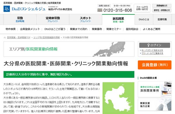Viewport: 175px width, 114px height.
Task: Open the 開業支援協力企業 sidebar banner
Action: pos(155,105)
